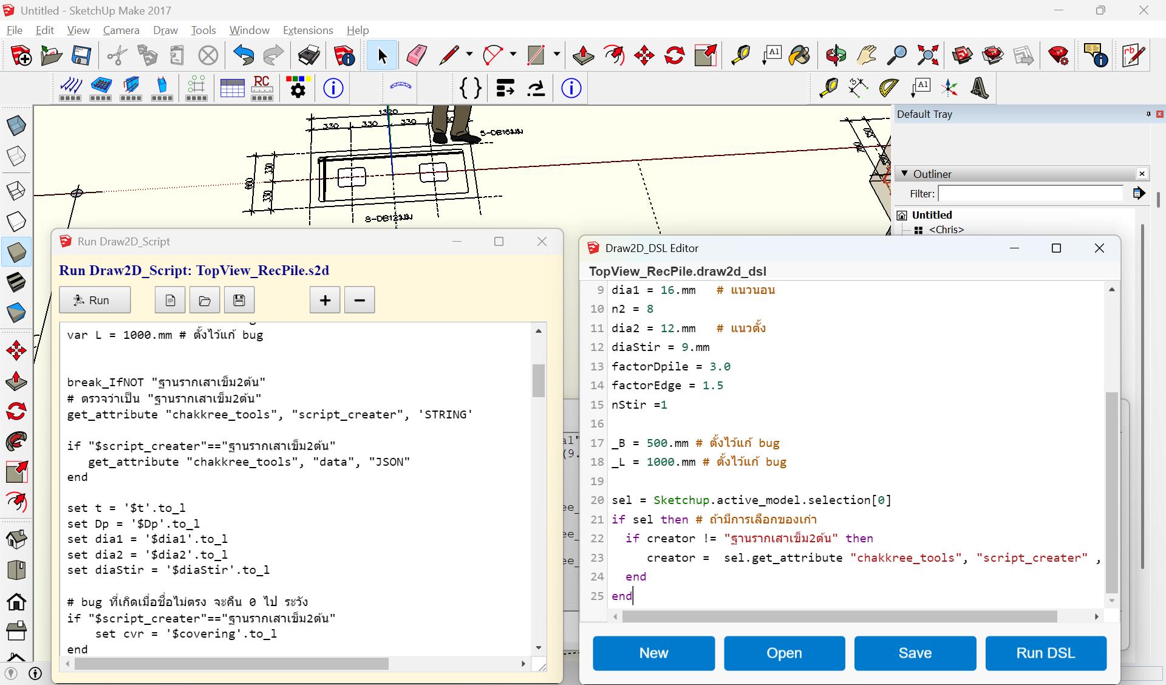Open the Draw menu
This screenshot has width=1166, height=685.
(165, 30)
